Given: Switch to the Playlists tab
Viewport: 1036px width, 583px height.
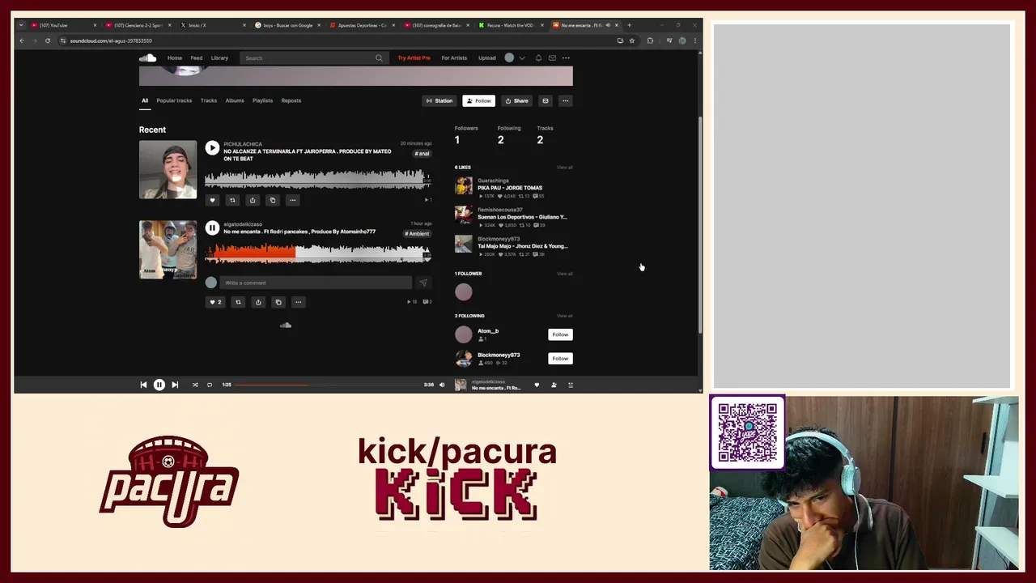Looking at the screenshot, I should [262, 100].
